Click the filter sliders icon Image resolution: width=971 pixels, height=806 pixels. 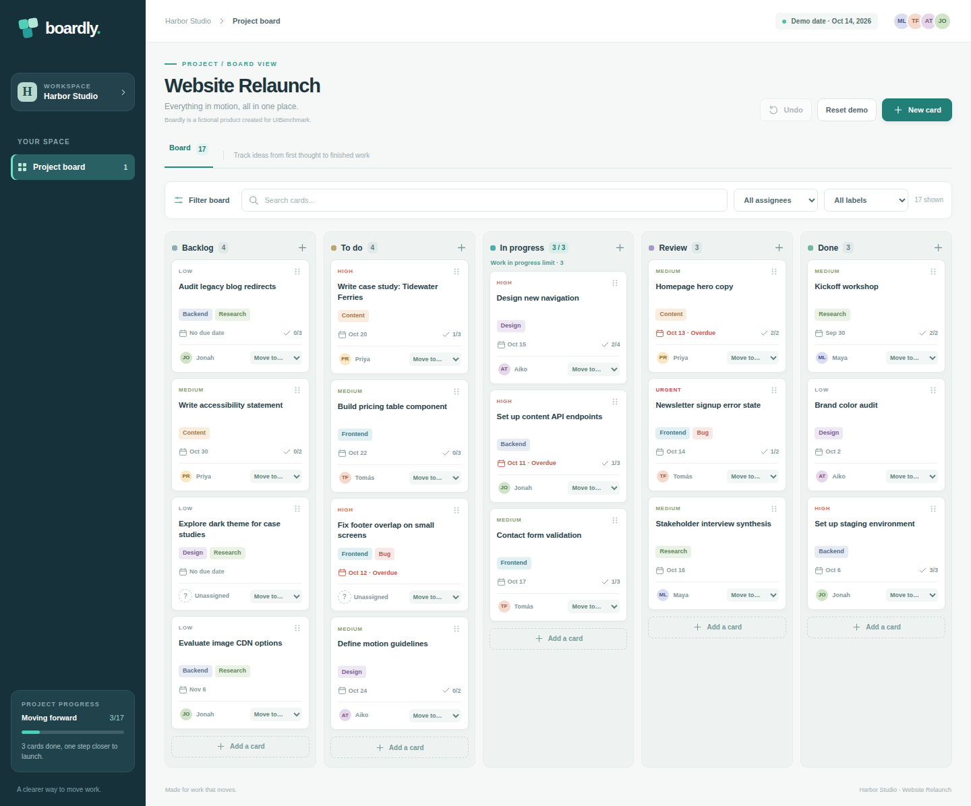tap(179, 200)
